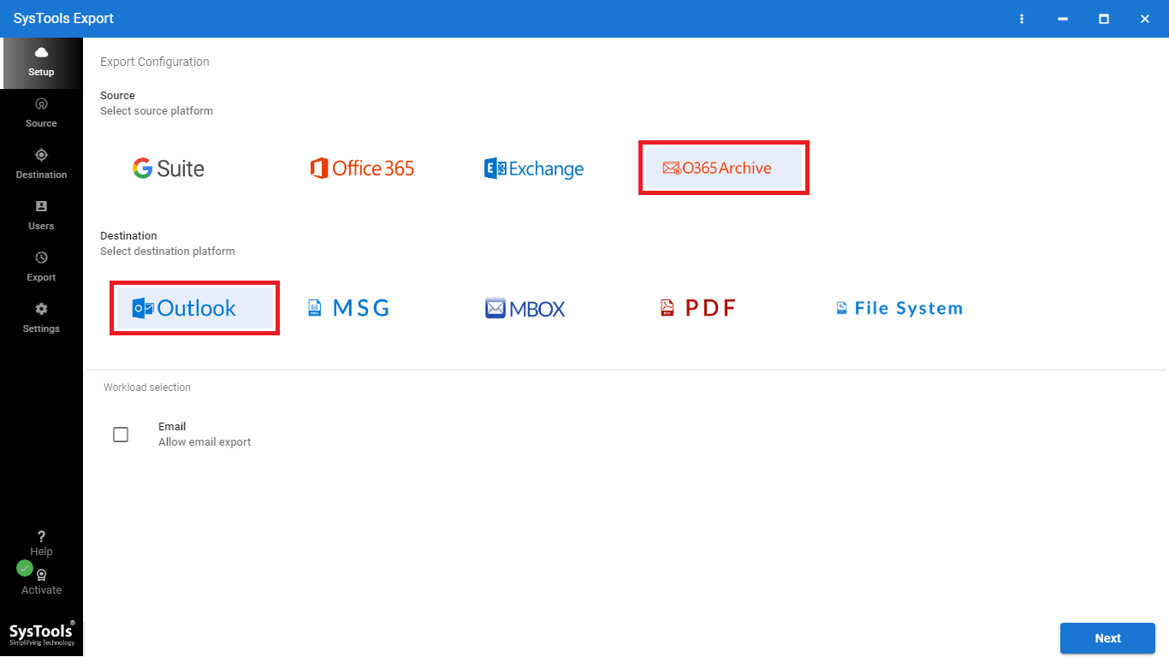The height and width of the screenshot is (657, 1169).
Task: Close the SysTools Export window
Action: pos(1145,19)
